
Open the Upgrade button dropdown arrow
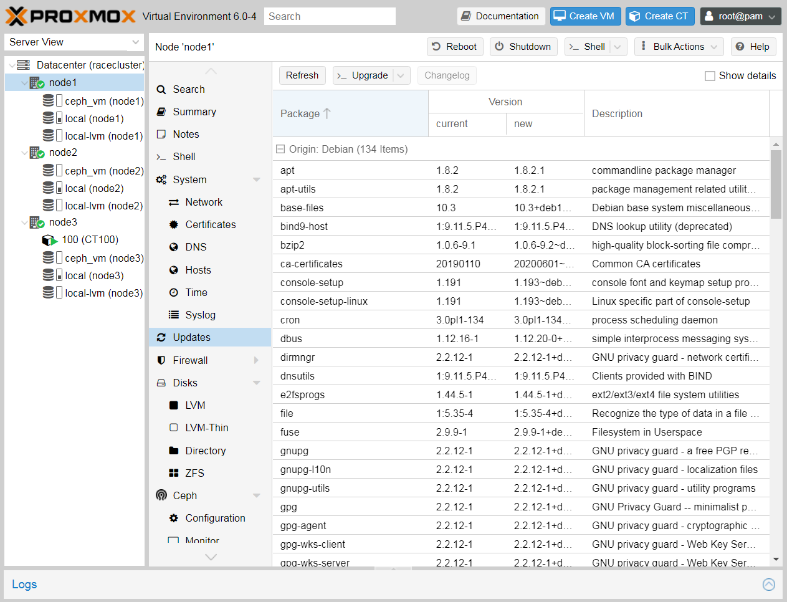tap(401, 75)
